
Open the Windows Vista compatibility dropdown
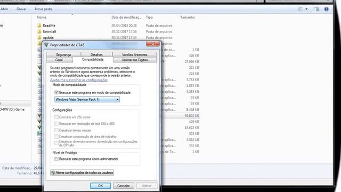point(87,100)
